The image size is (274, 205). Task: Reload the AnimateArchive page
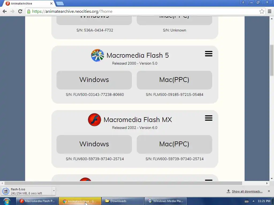coord(20,11)
